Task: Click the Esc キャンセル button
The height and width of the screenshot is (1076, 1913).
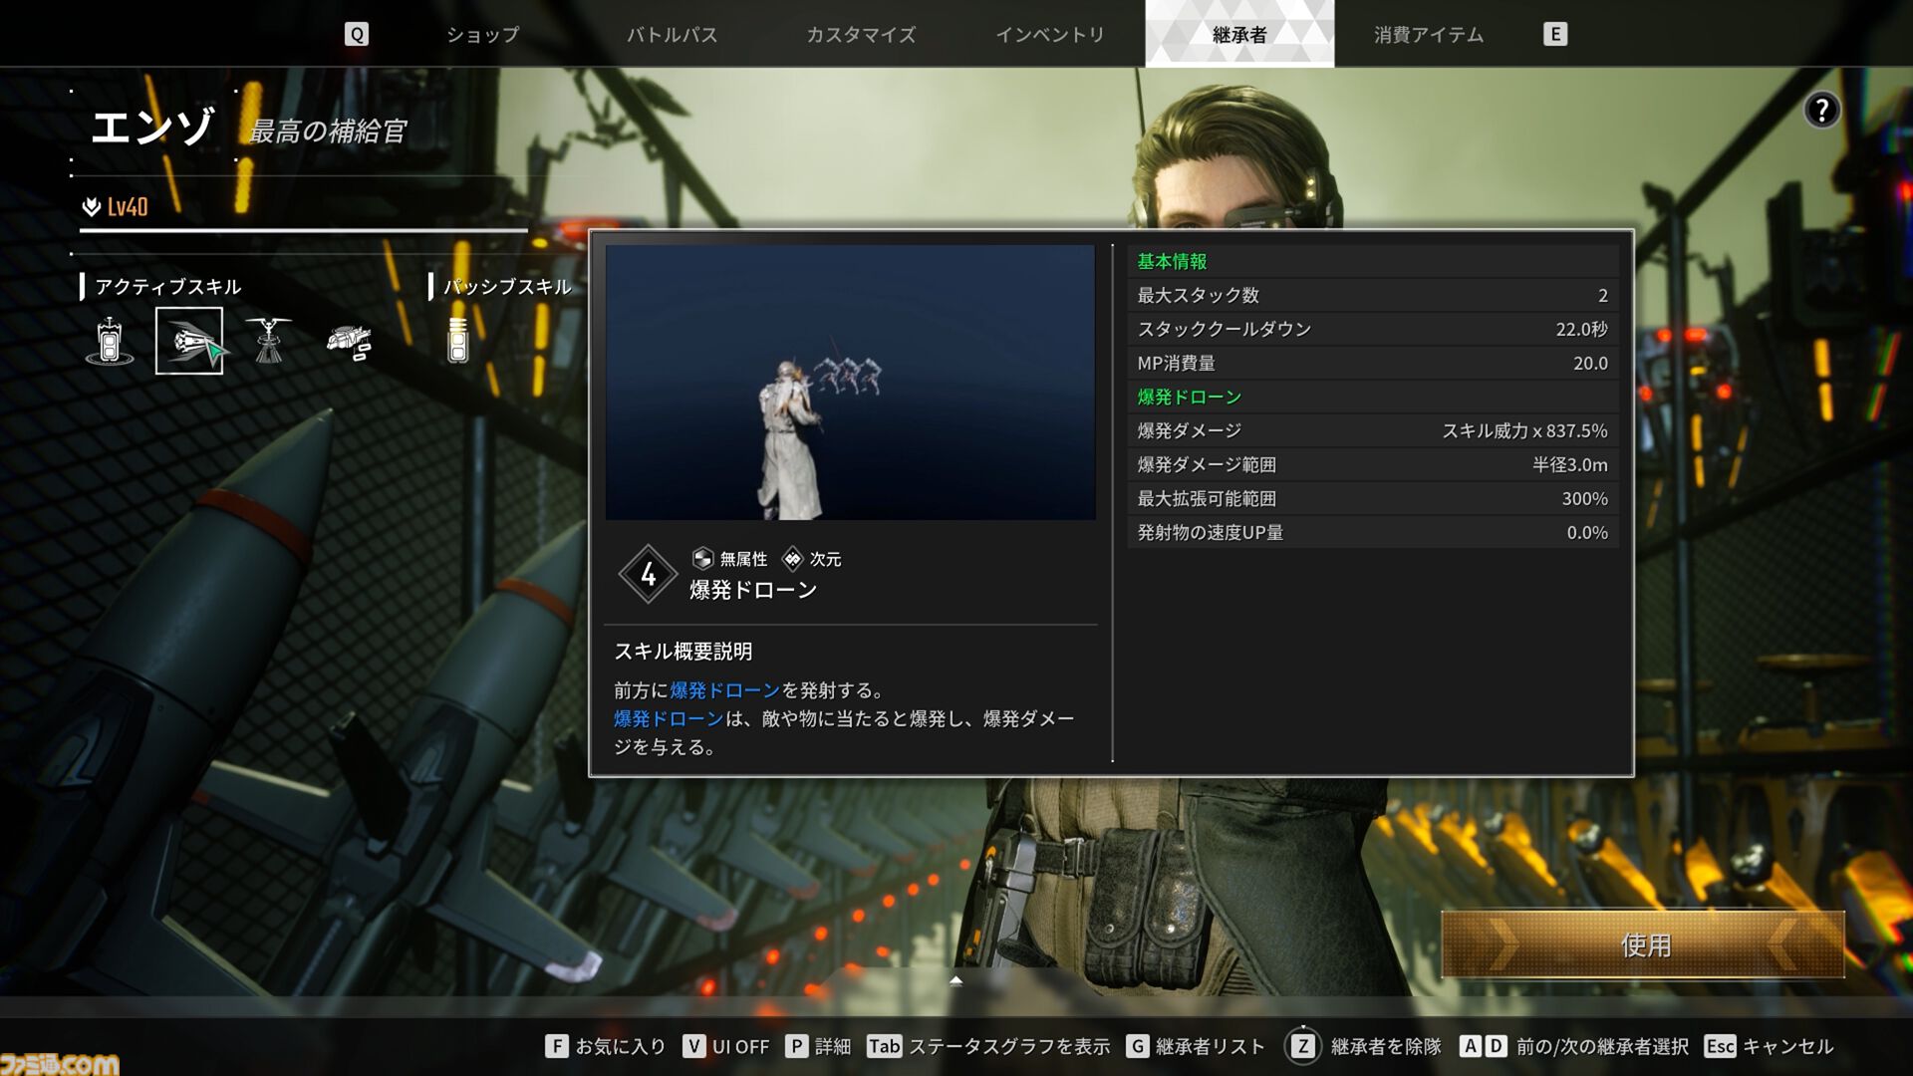Action: (x=1769, y=1046)
